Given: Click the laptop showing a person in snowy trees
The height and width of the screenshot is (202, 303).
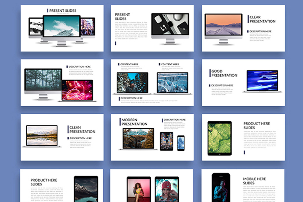Looking at the screenshot, I should [x=132, y=83].
